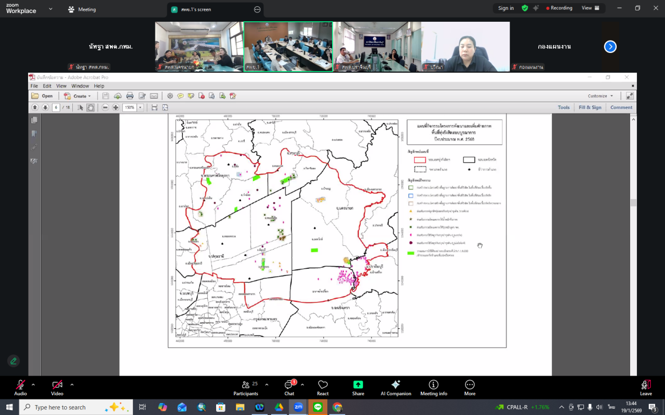665x415 pixels.
Task: Select the Hand tool in Acrobat
Action: (90, 107)
